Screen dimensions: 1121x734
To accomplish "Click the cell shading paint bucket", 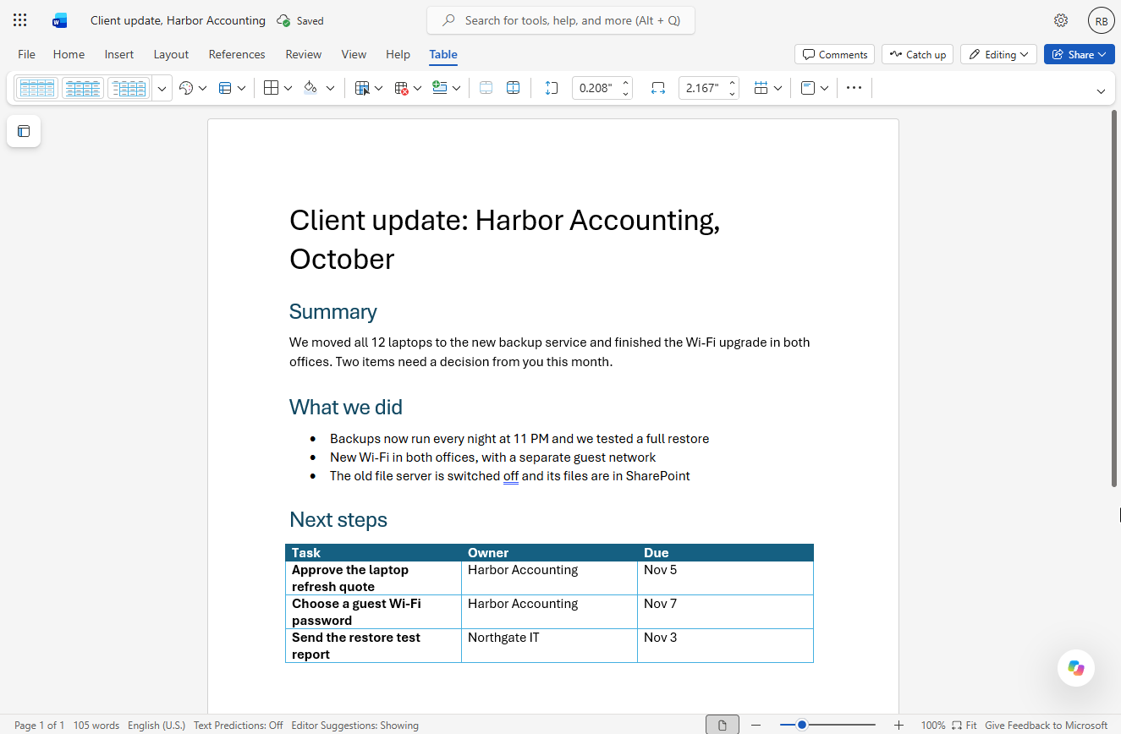I will (x=310, y=88).
